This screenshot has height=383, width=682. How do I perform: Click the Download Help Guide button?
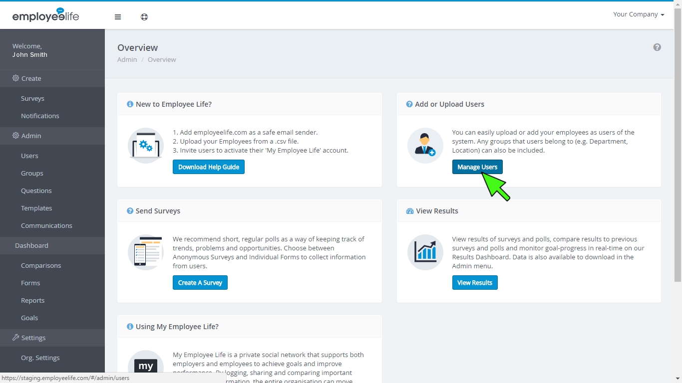(x=209, y=167)
